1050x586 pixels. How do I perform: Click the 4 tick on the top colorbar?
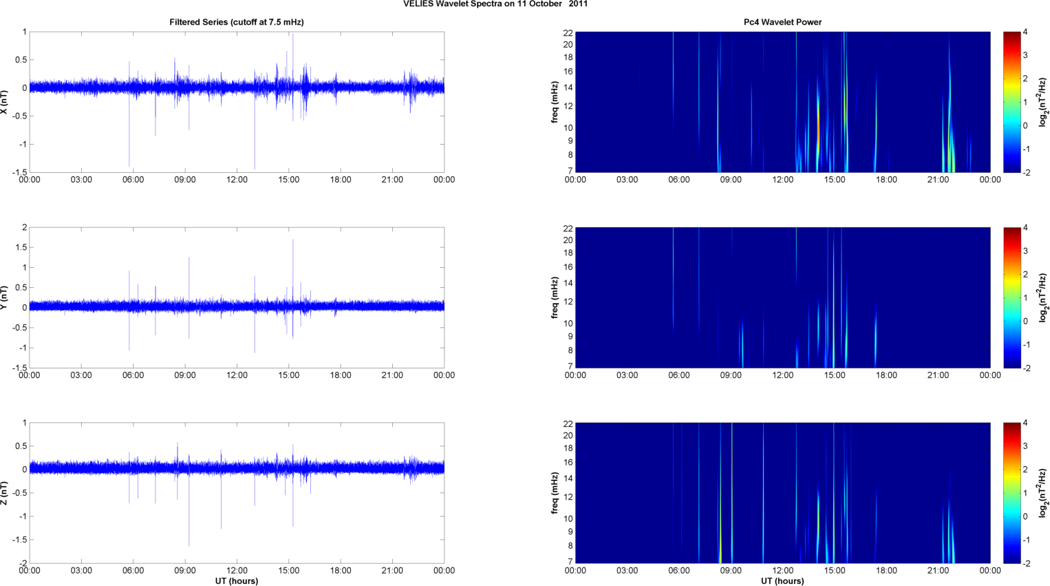[1025, 32]
